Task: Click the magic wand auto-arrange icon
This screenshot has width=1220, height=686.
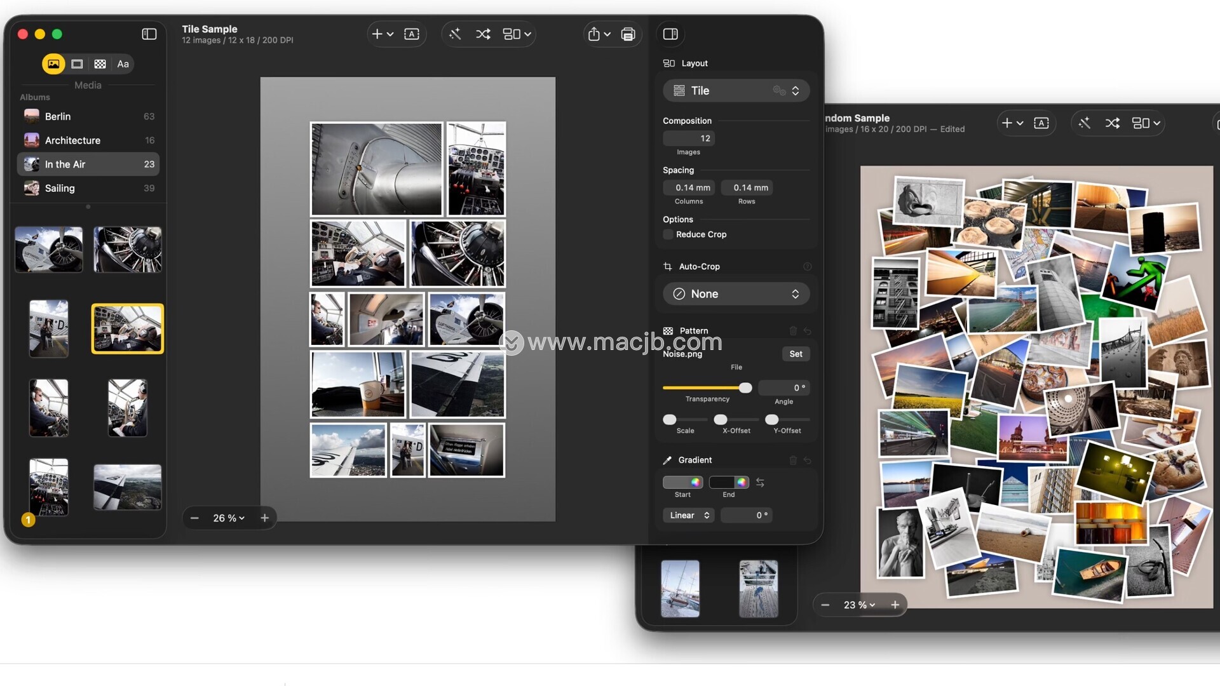Action: [455, 34]
